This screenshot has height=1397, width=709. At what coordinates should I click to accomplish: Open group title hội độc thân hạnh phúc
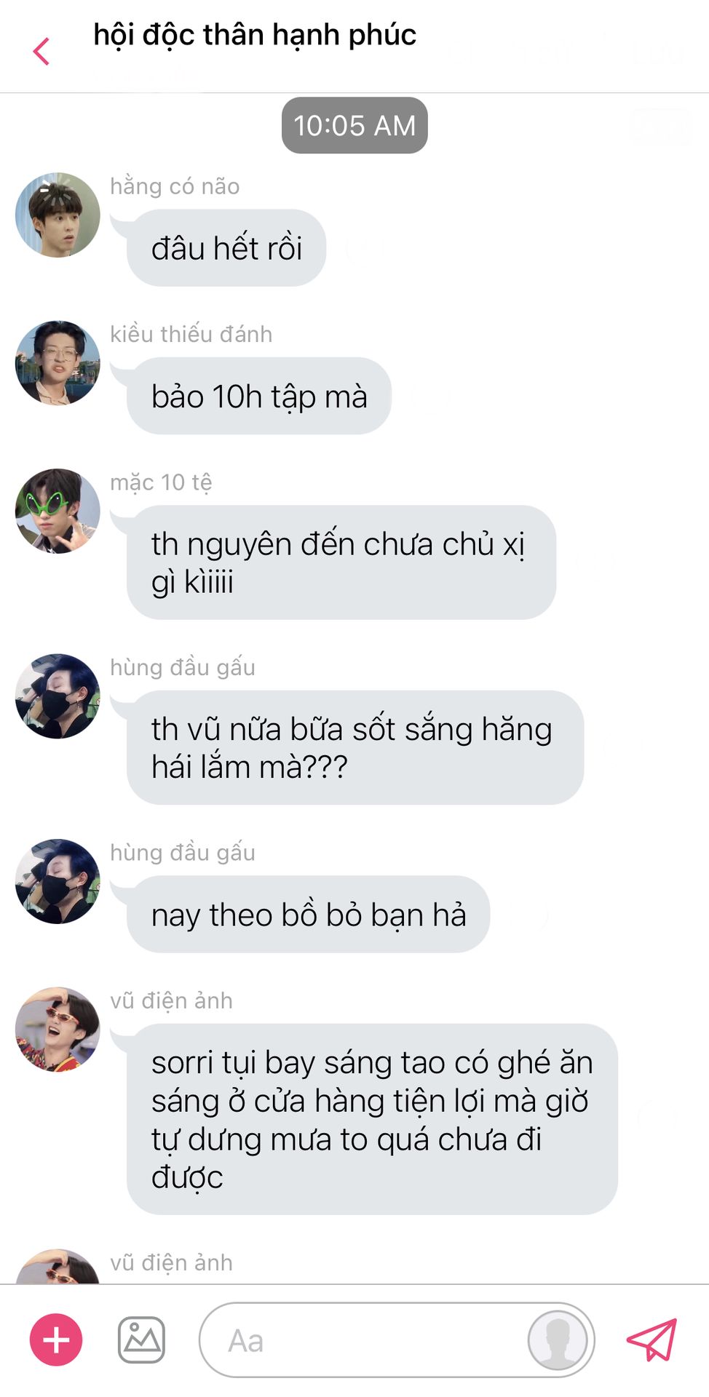(x=255, y=36)
